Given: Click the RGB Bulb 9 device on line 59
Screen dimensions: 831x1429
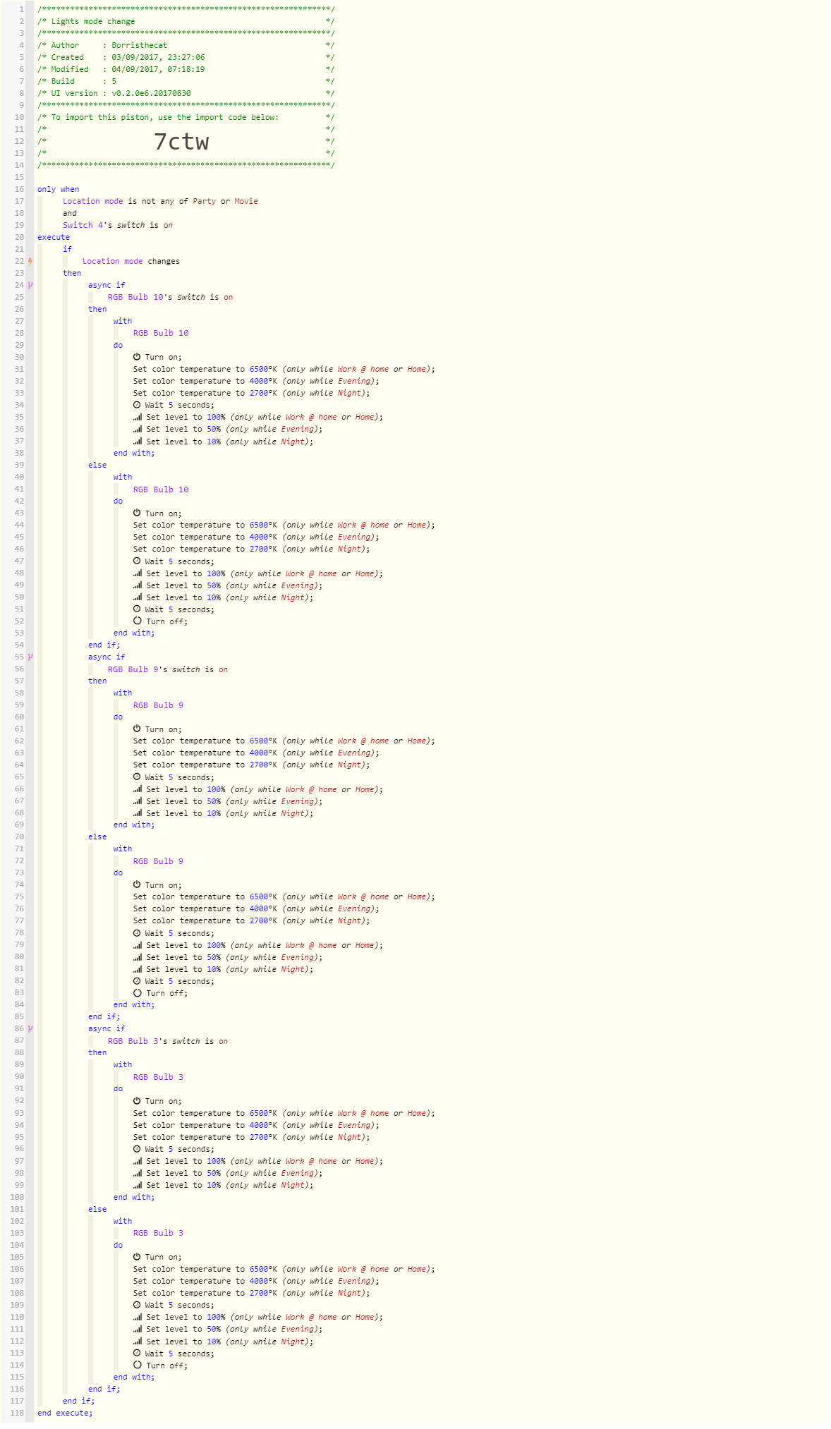Looking at the screenshot, I should tap(158, 705).
